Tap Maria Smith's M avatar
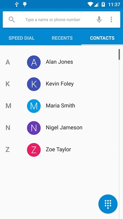Screen dimensions: 123x219 [x=34, y=106]
